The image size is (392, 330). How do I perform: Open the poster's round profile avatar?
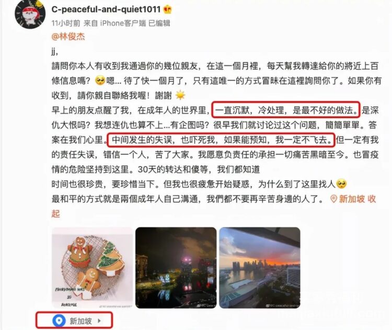30,14
